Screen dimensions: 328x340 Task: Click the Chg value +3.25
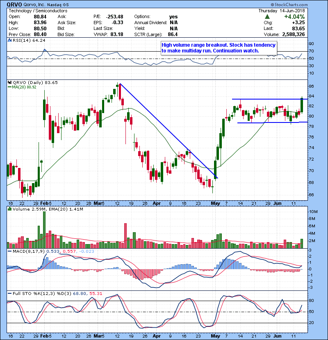pos(298,23)
